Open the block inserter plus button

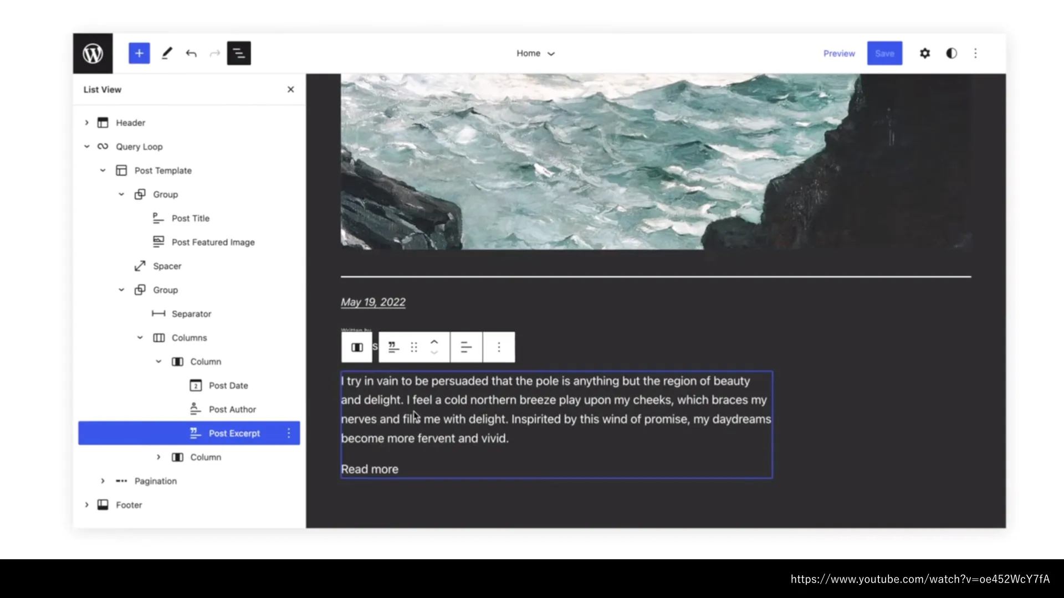139,53
